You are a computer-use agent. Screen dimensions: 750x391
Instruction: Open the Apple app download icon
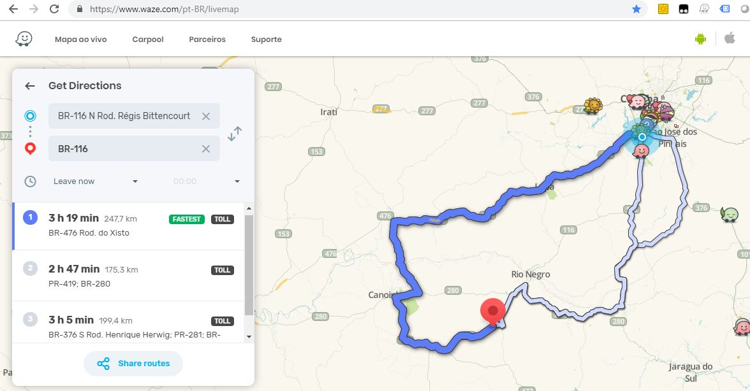(x=730, y=38)
